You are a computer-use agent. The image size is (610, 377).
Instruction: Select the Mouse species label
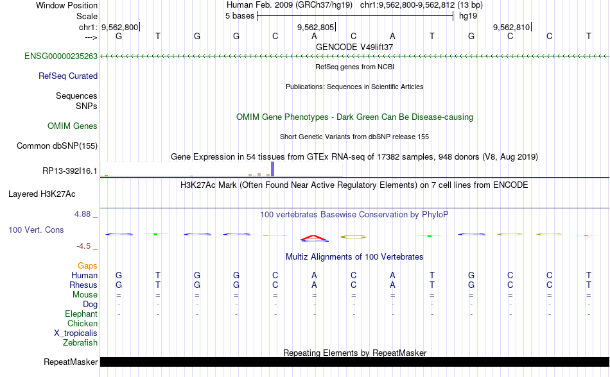(85, 295)
